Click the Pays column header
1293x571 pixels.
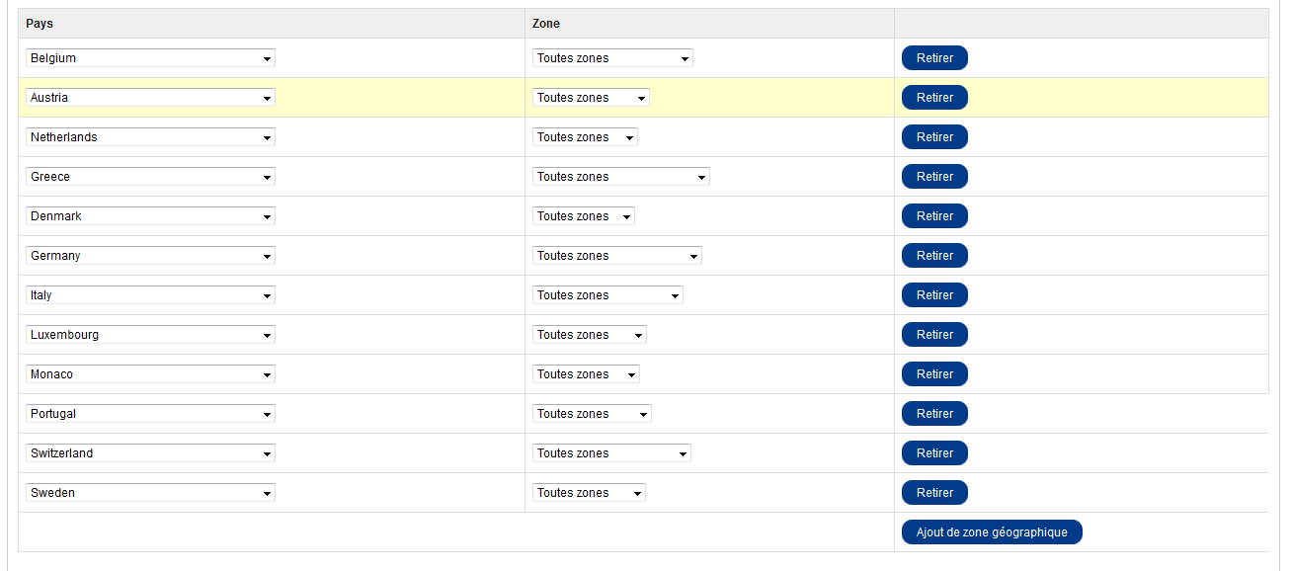pyautogui.click(x=40, y=24)
